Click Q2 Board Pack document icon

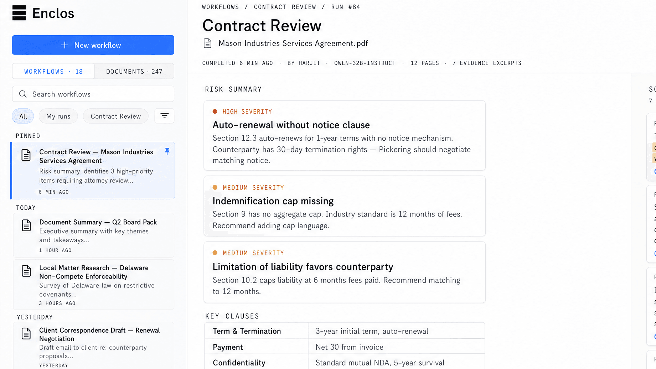coord(26,225)
